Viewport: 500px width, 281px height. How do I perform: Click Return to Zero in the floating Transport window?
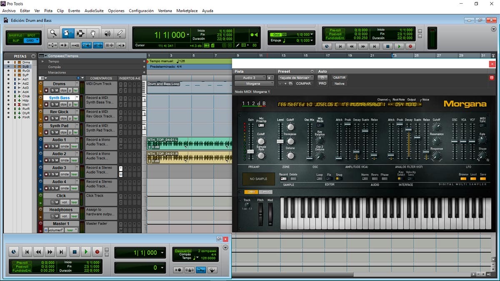(x=27, y=252)
